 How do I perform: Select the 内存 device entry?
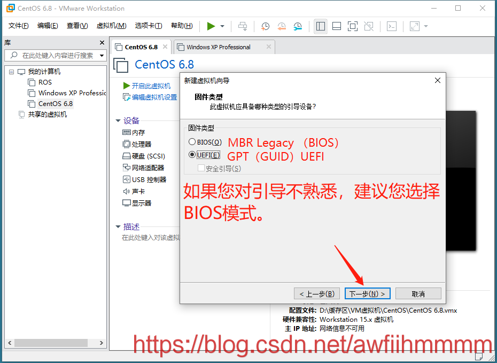(x=134, y=132)
